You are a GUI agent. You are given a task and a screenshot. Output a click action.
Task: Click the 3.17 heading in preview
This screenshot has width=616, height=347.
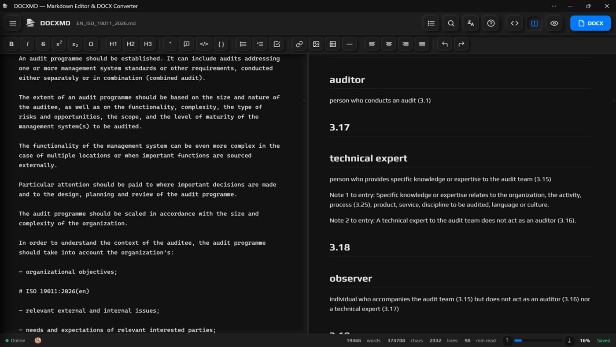pos(339,127)
